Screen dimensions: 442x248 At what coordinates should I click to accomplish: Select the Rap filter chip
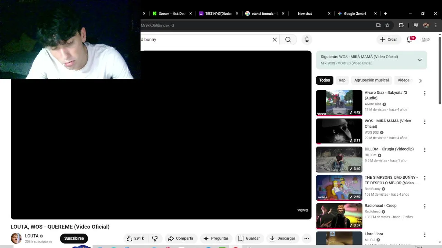[342, 80]
